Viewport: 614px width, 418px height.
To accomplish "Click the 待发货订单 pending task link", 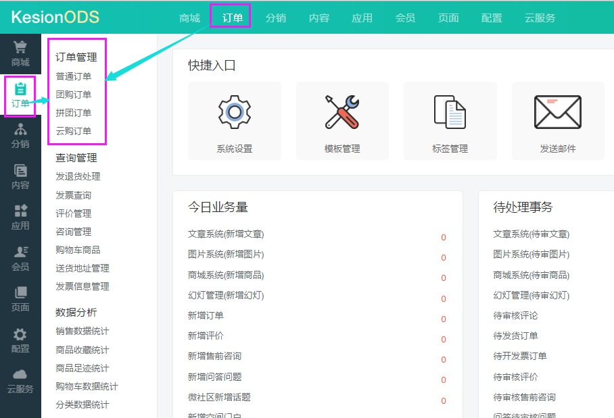I will 515,336.
